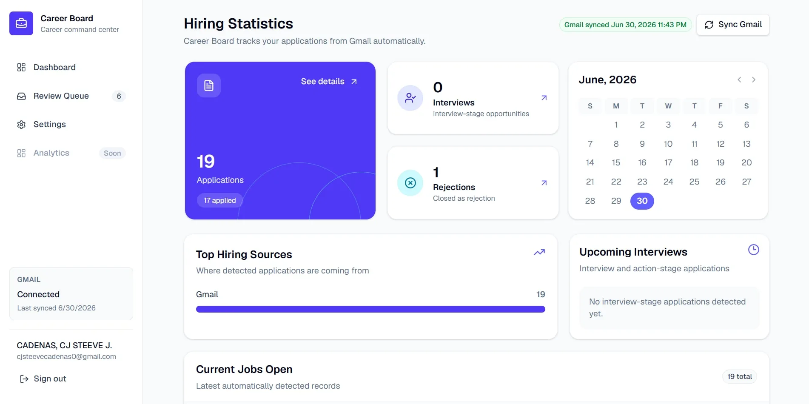Sign out of the account
The image size is (809, 404).
point(43,378)
